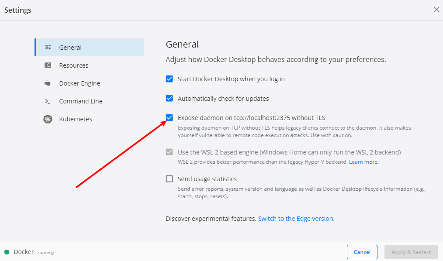443x261 pixels.
Task: Select the Command Line terminal icon
Action: (48, 101)
